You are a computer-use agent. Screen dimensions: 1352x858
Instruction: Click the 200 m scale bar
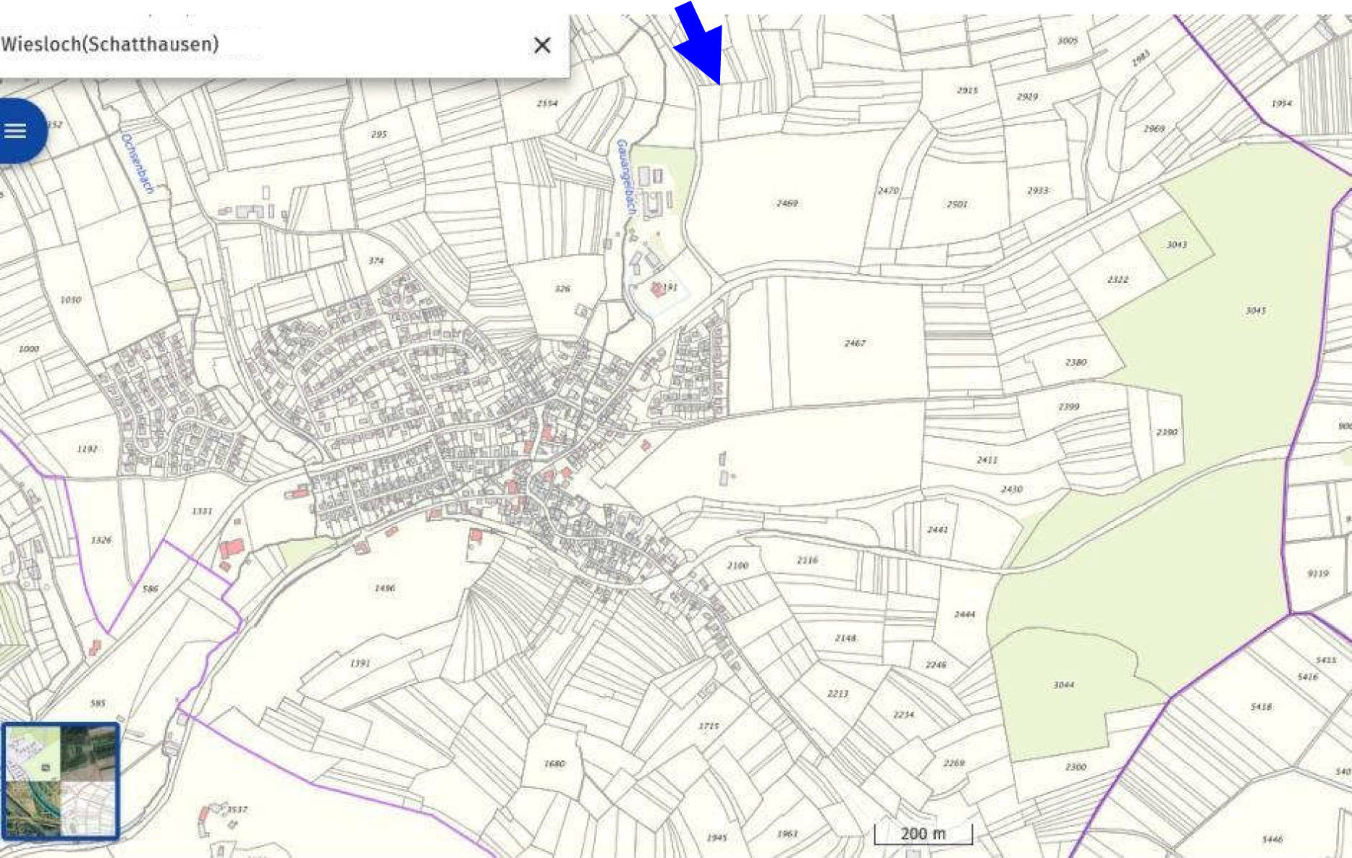923,834
